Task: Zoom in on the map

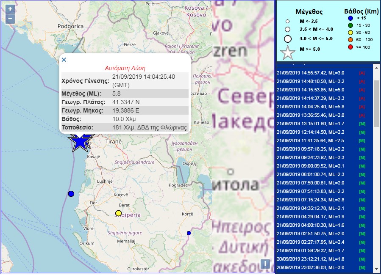Action: pos(10,9)
